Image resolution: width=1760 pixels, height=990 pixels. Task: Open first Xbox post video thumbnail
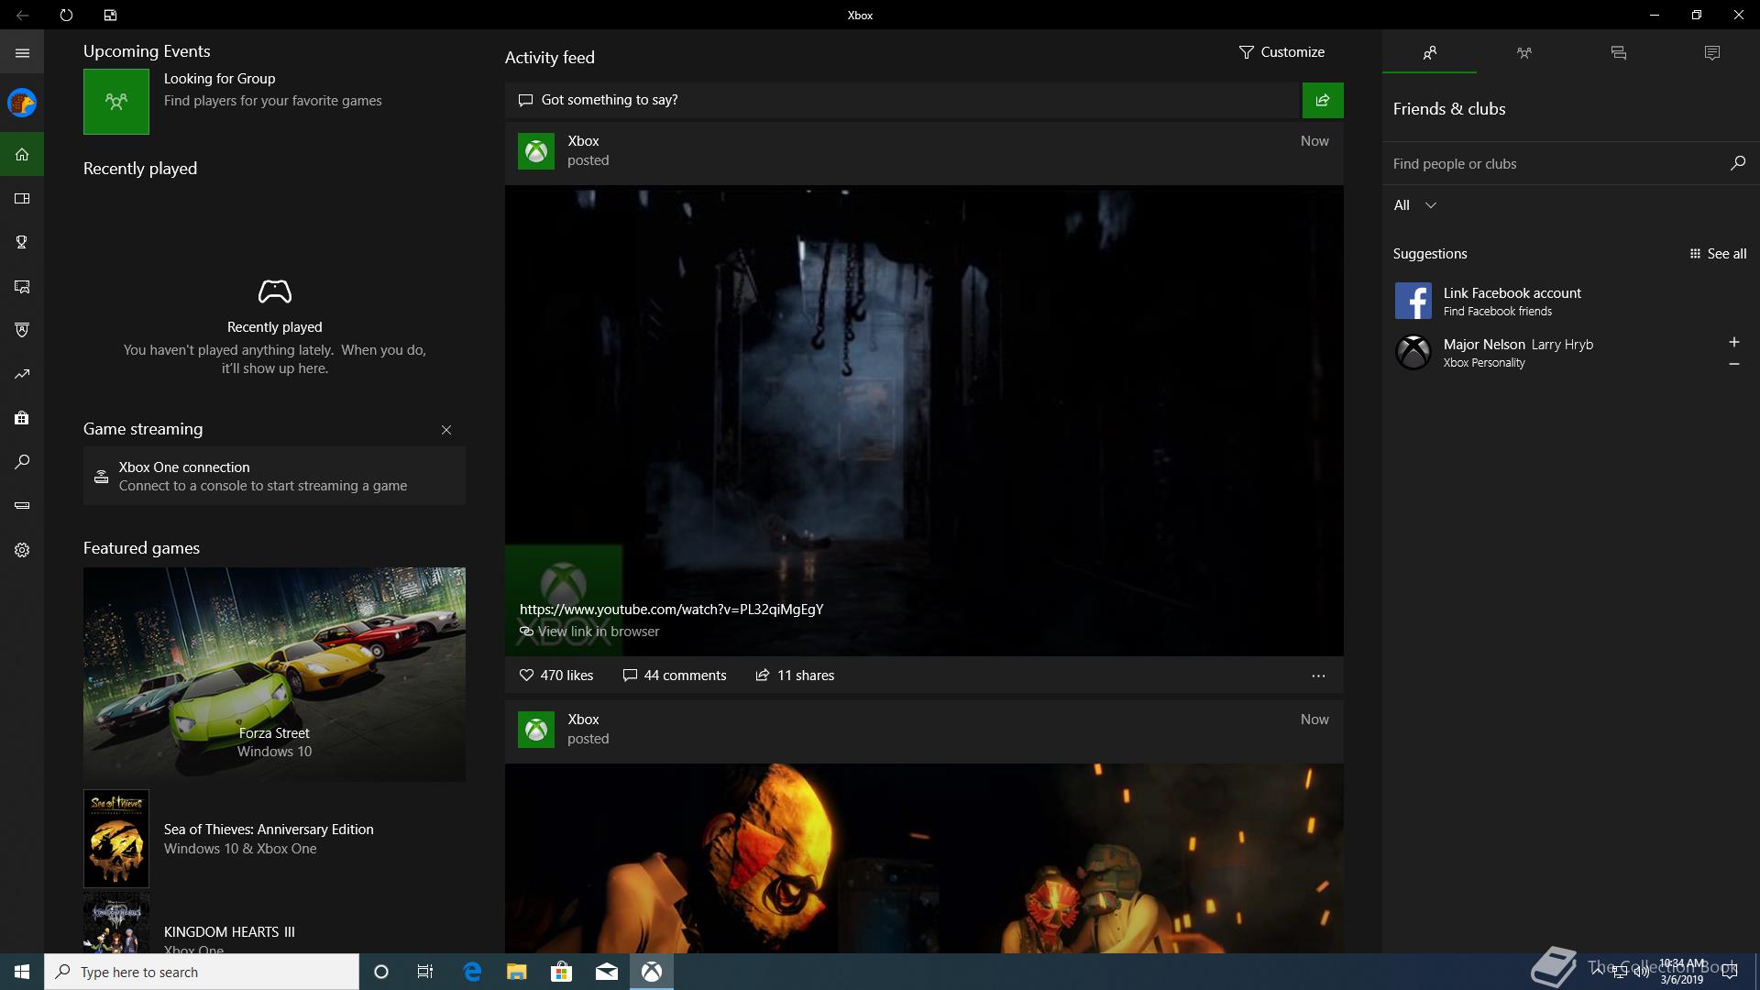(x=924, y=421)
